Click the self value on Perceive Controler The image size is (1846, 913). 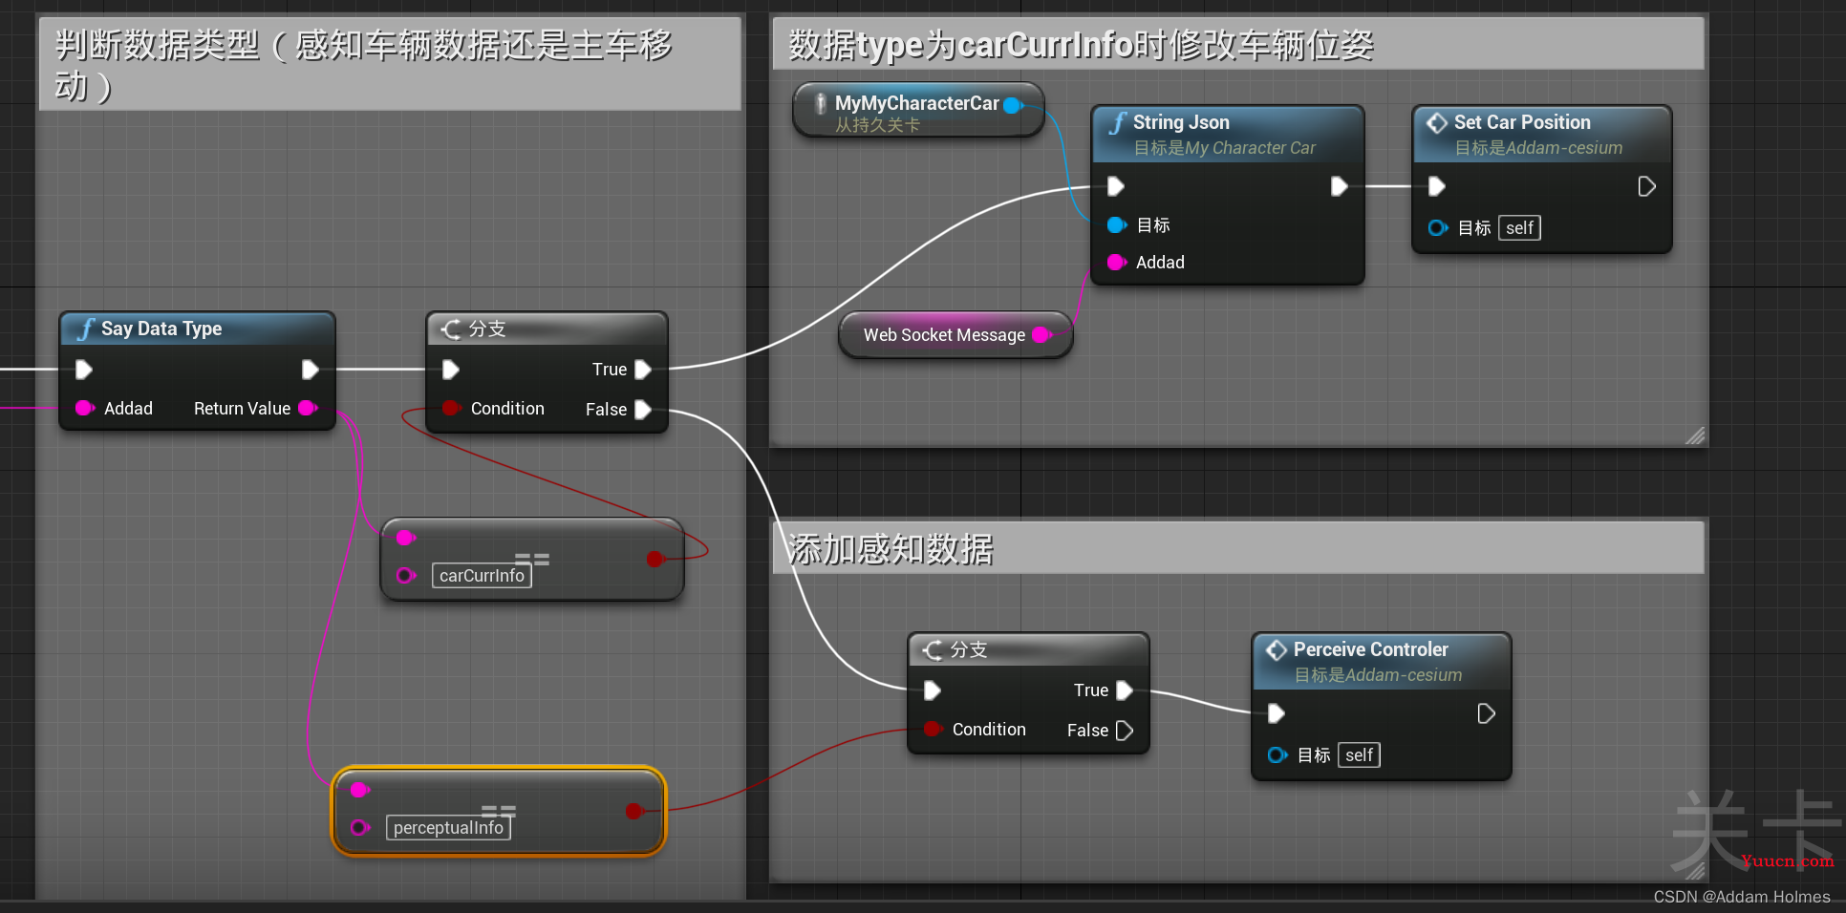[1359, 754]
